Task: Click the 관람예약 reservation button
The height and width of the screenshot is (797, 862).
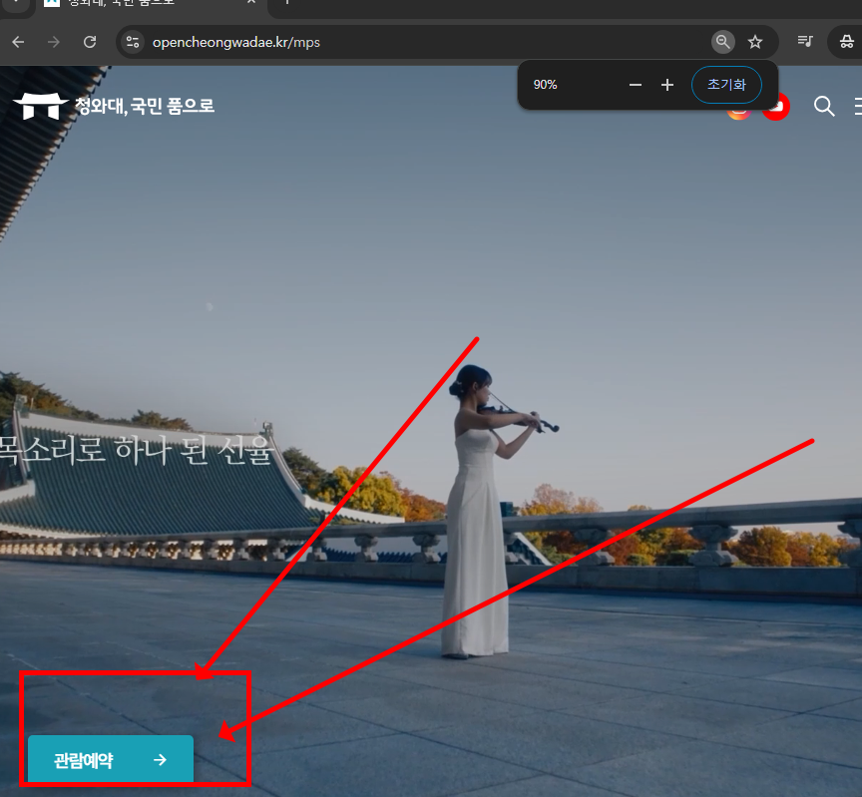Action: click(111, 759)
